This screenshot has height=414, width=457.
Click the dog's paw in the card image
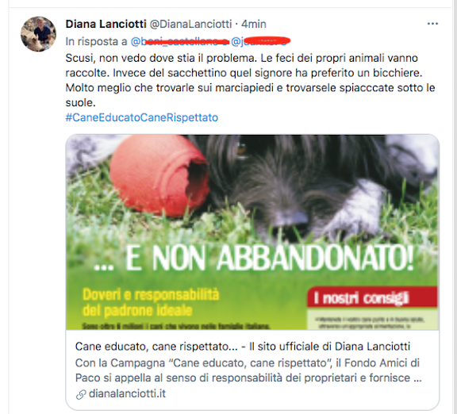(x=358, y=208)
